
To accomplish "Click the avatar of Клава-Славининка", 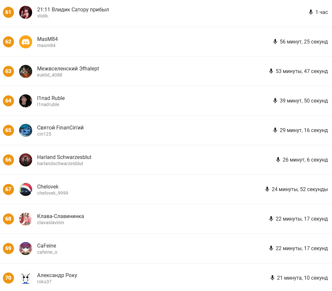I will [x=26, y=219].
